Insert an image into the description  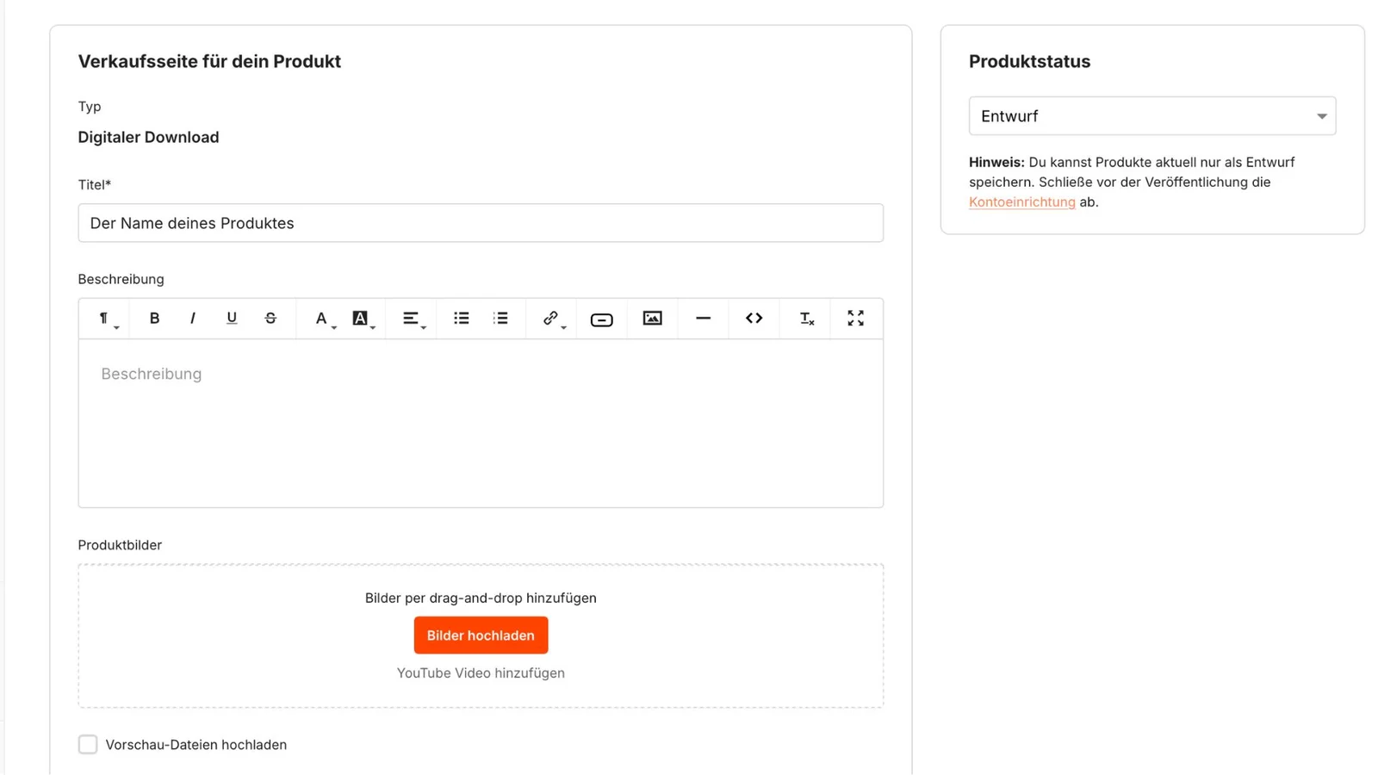653,319
